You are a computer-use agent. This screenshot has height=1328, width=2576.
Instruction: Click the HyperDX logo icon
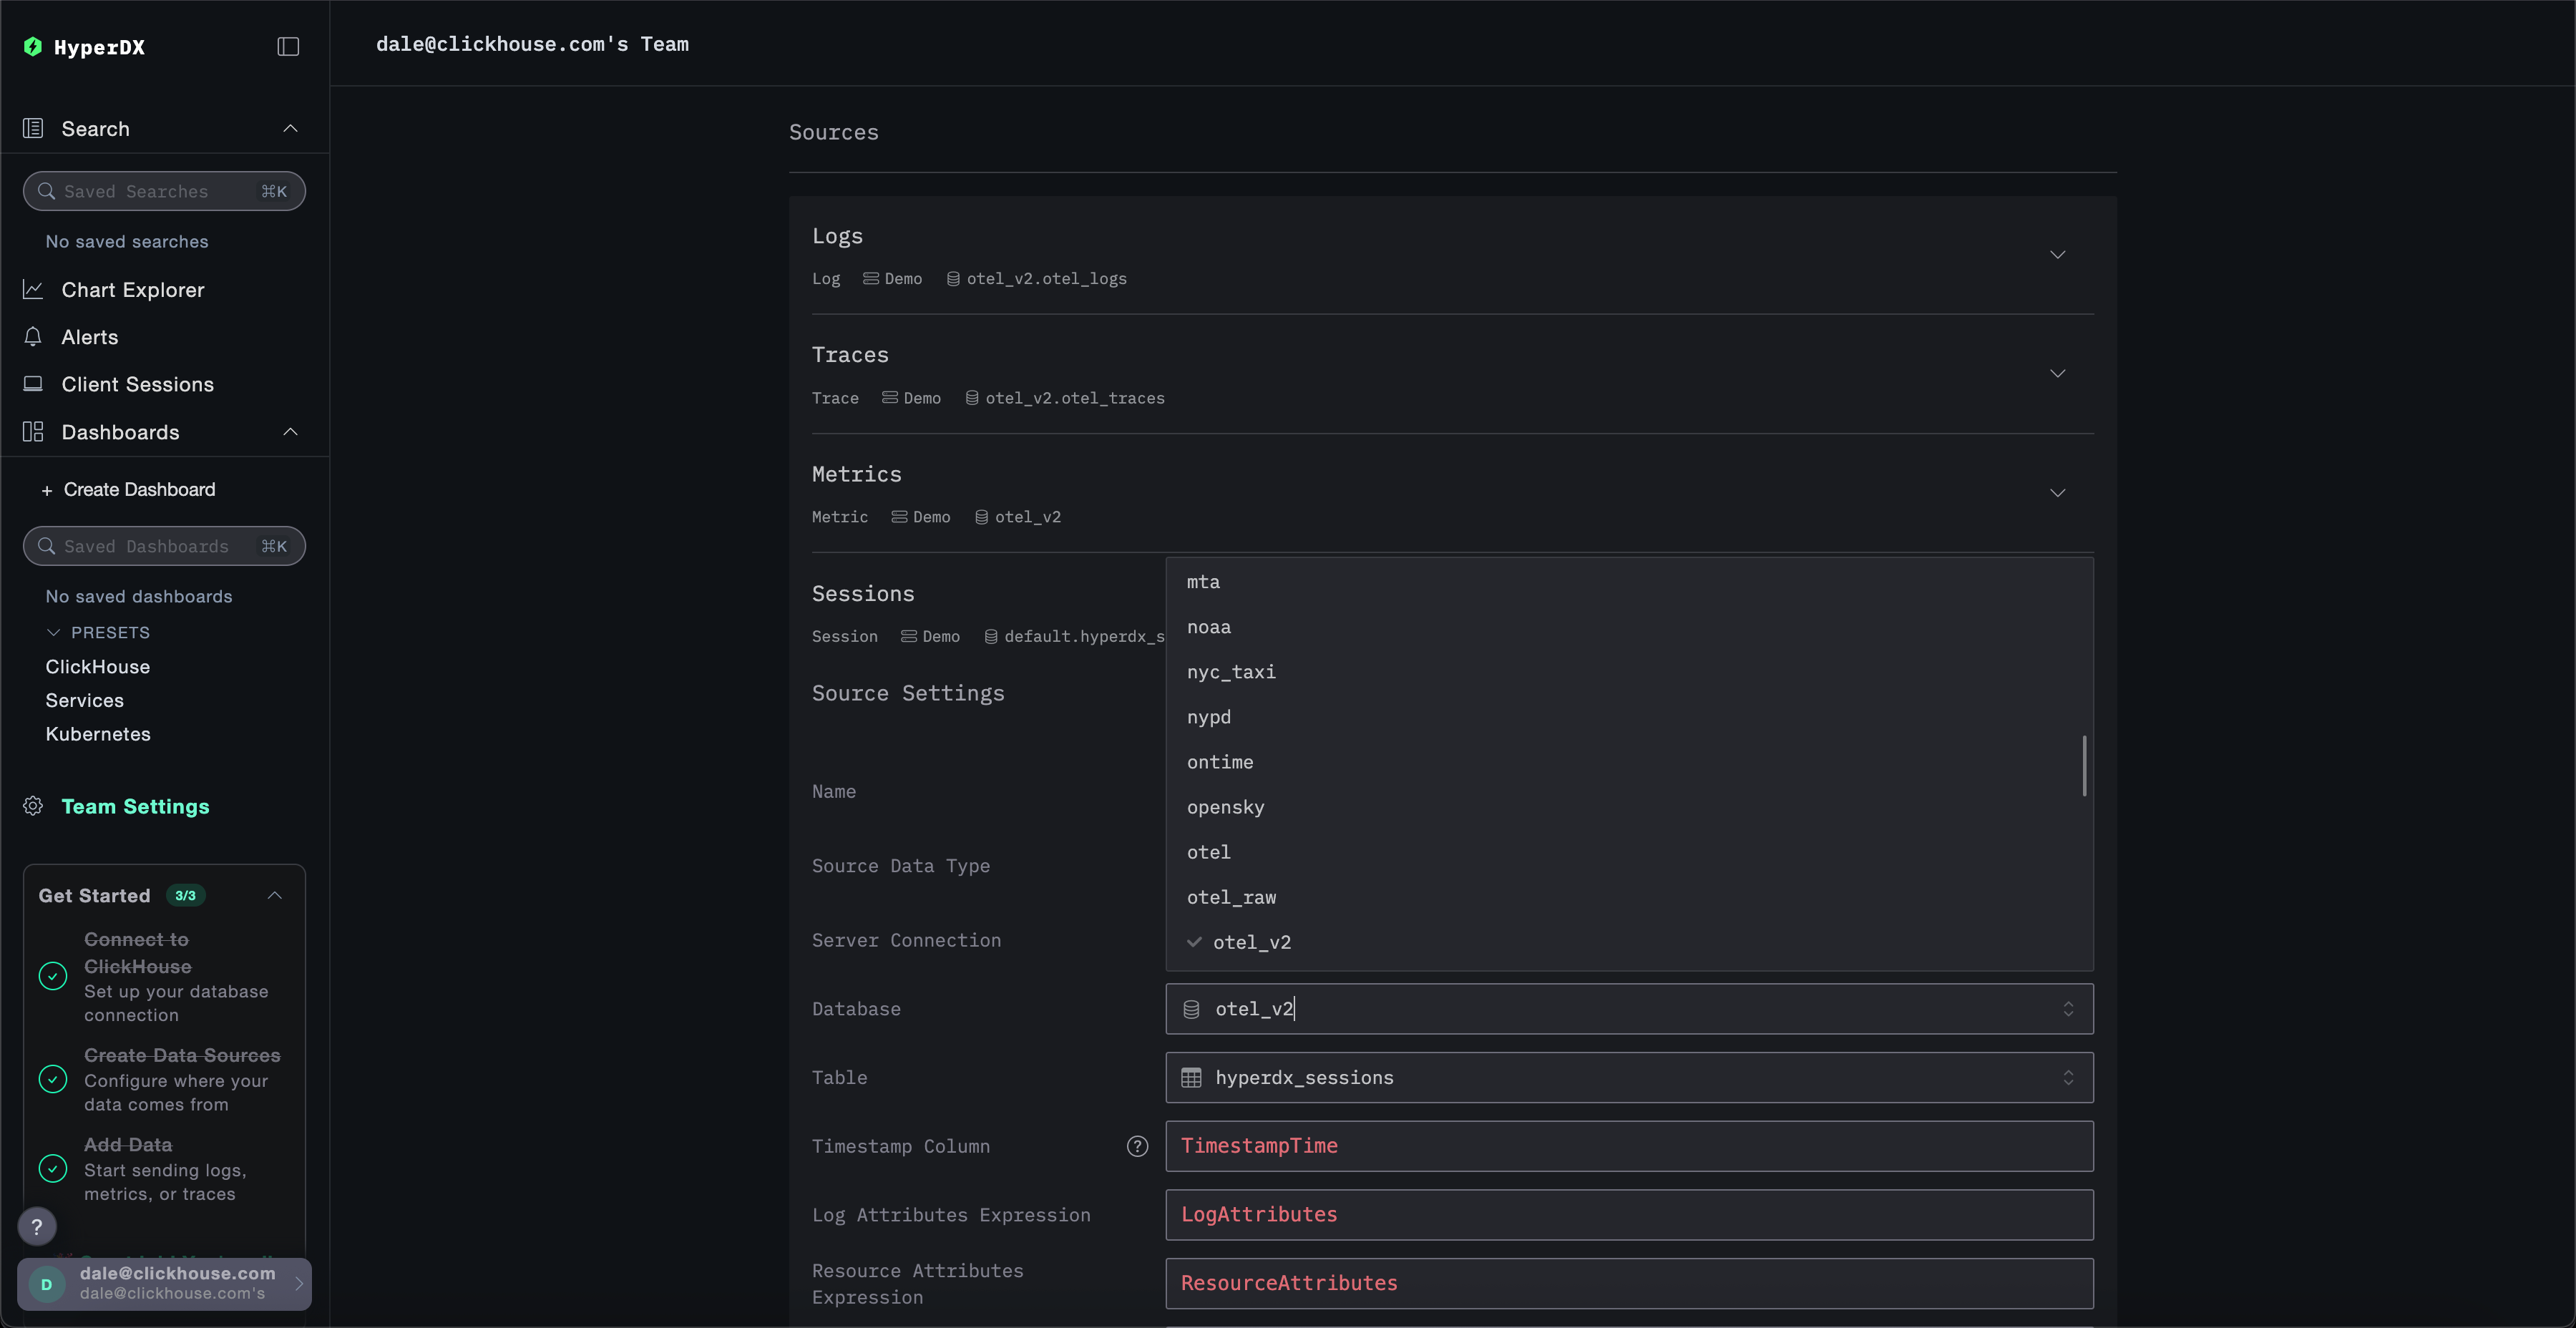[33, 46]
